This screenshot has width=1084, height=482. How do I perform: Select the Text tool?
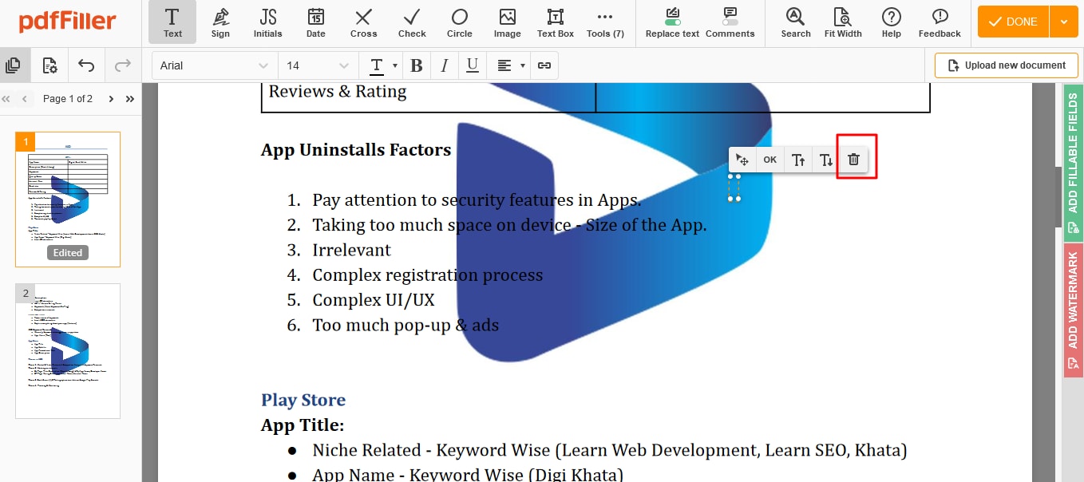[172, 22]
